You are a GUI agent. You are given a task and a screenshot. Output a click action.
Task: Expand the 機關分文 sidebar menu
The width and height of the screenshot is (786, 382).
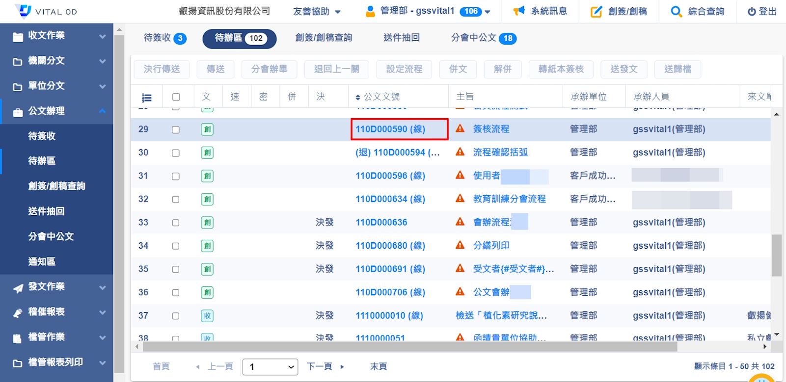point(103,61)
